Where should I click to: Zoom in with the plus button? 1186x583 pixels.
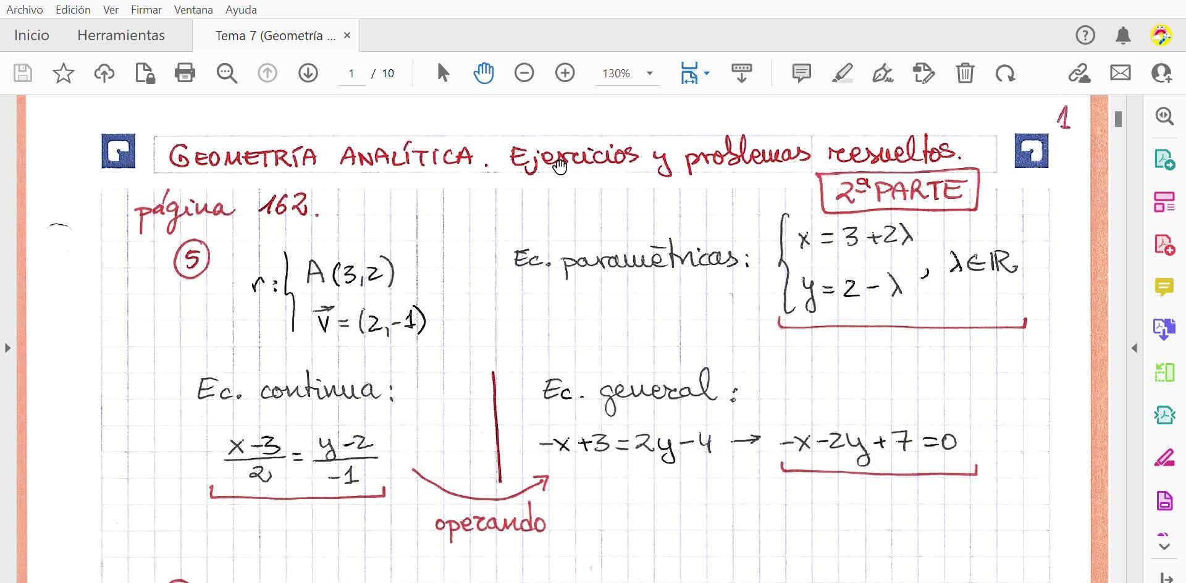(x=565, y=73)
